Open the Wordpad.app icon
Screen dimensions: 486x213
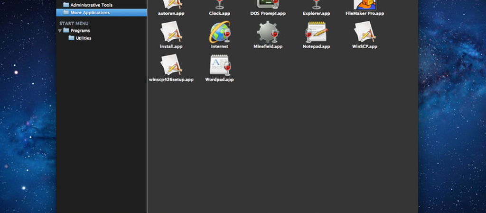tap(220, 65)
